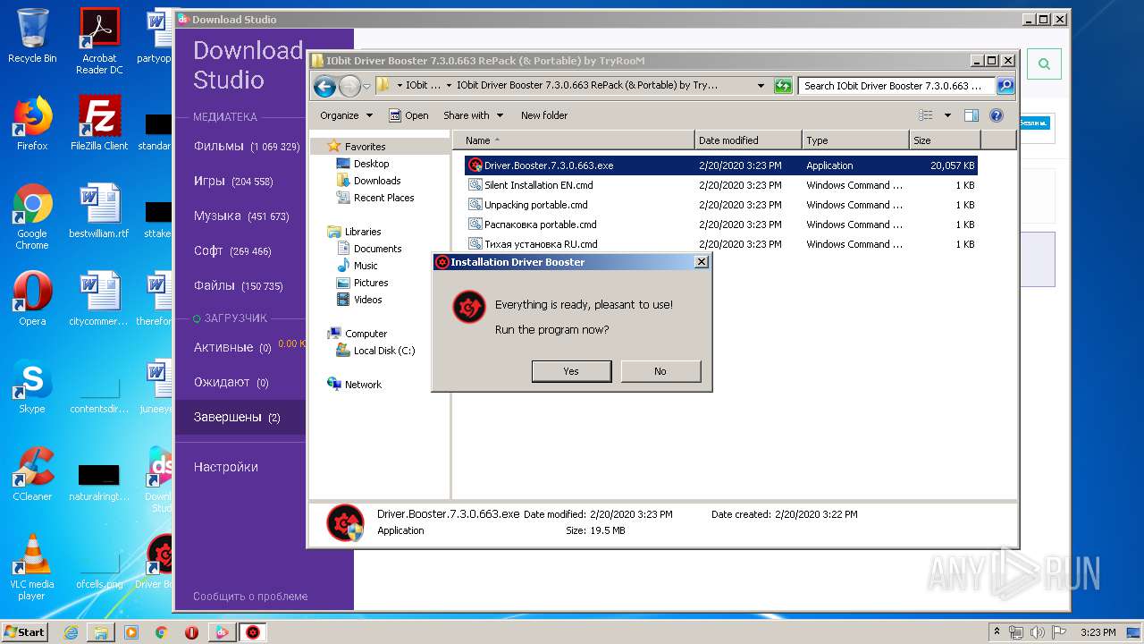Click Yes to run Driver Booster now

click(x=571, y=371)
